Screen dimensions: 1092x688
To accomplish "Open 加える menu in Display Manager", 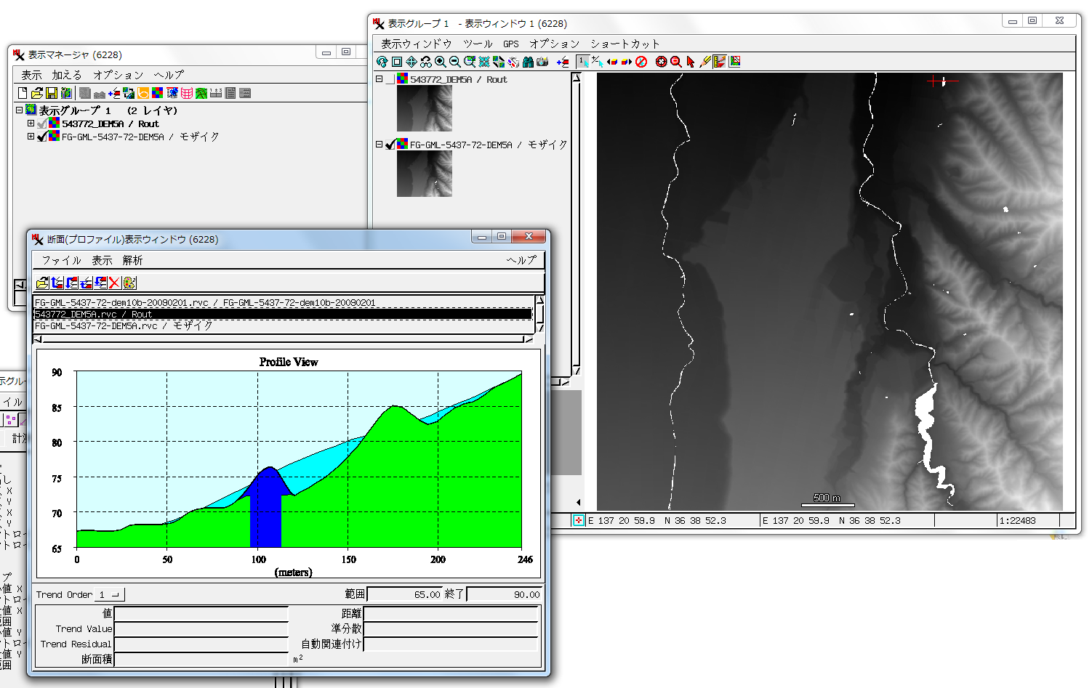I will coord(67,75).
